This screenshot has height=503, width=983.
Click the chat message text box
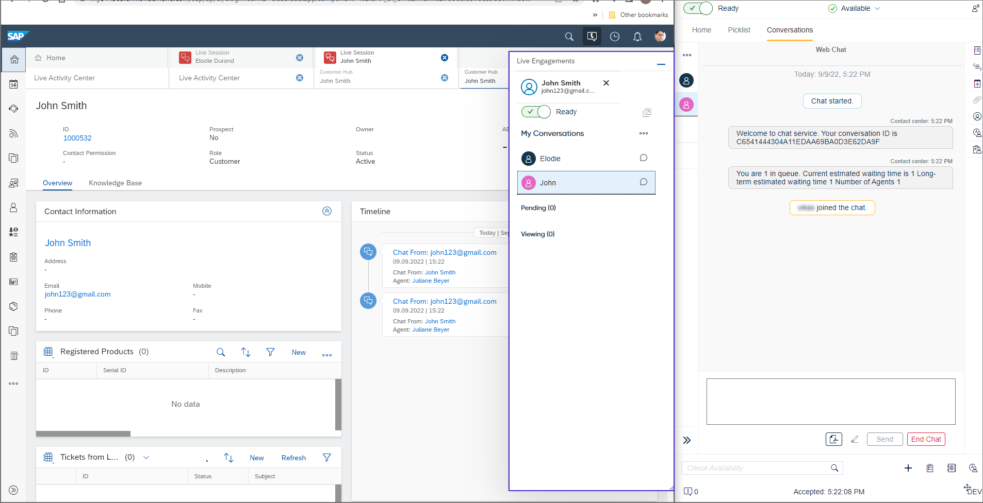pyautogui.click(x=830, y=402)
